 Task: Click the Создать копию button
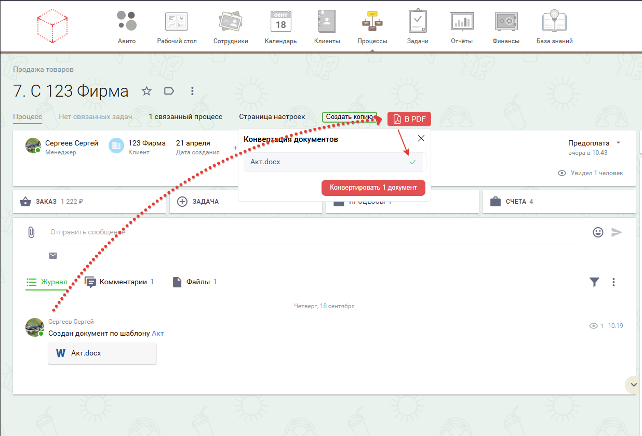pyautogui.click(x=349, y=117)
